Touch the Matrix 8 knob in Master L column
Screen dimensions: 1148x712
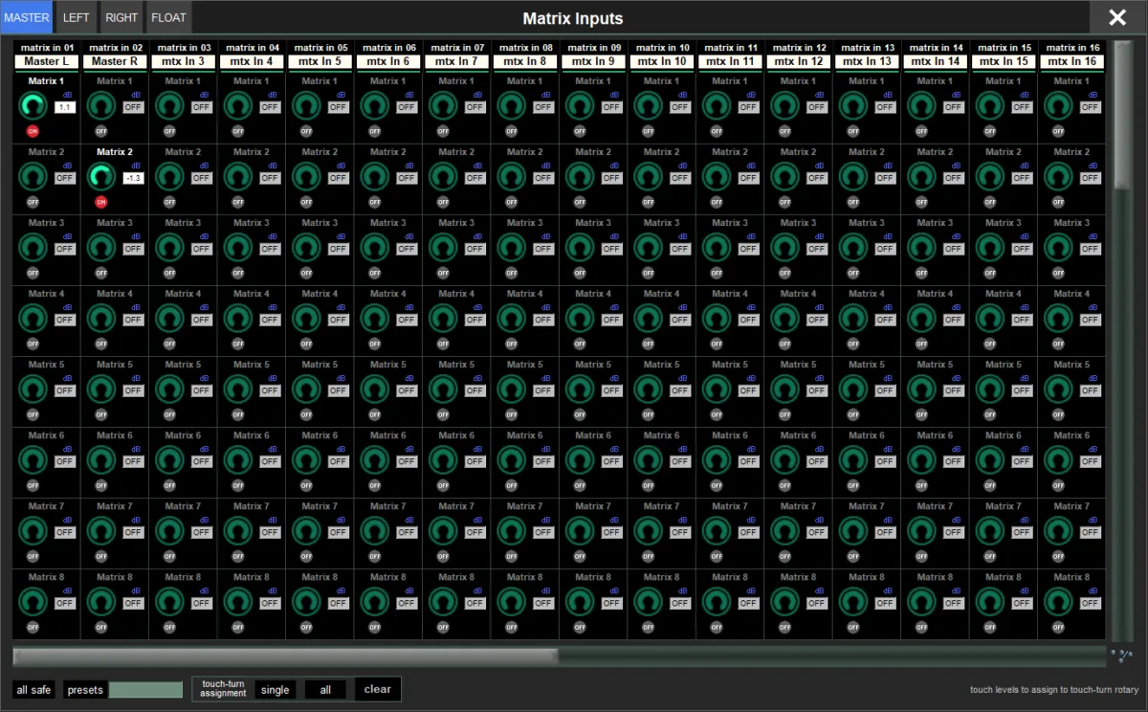coord(33,601)
